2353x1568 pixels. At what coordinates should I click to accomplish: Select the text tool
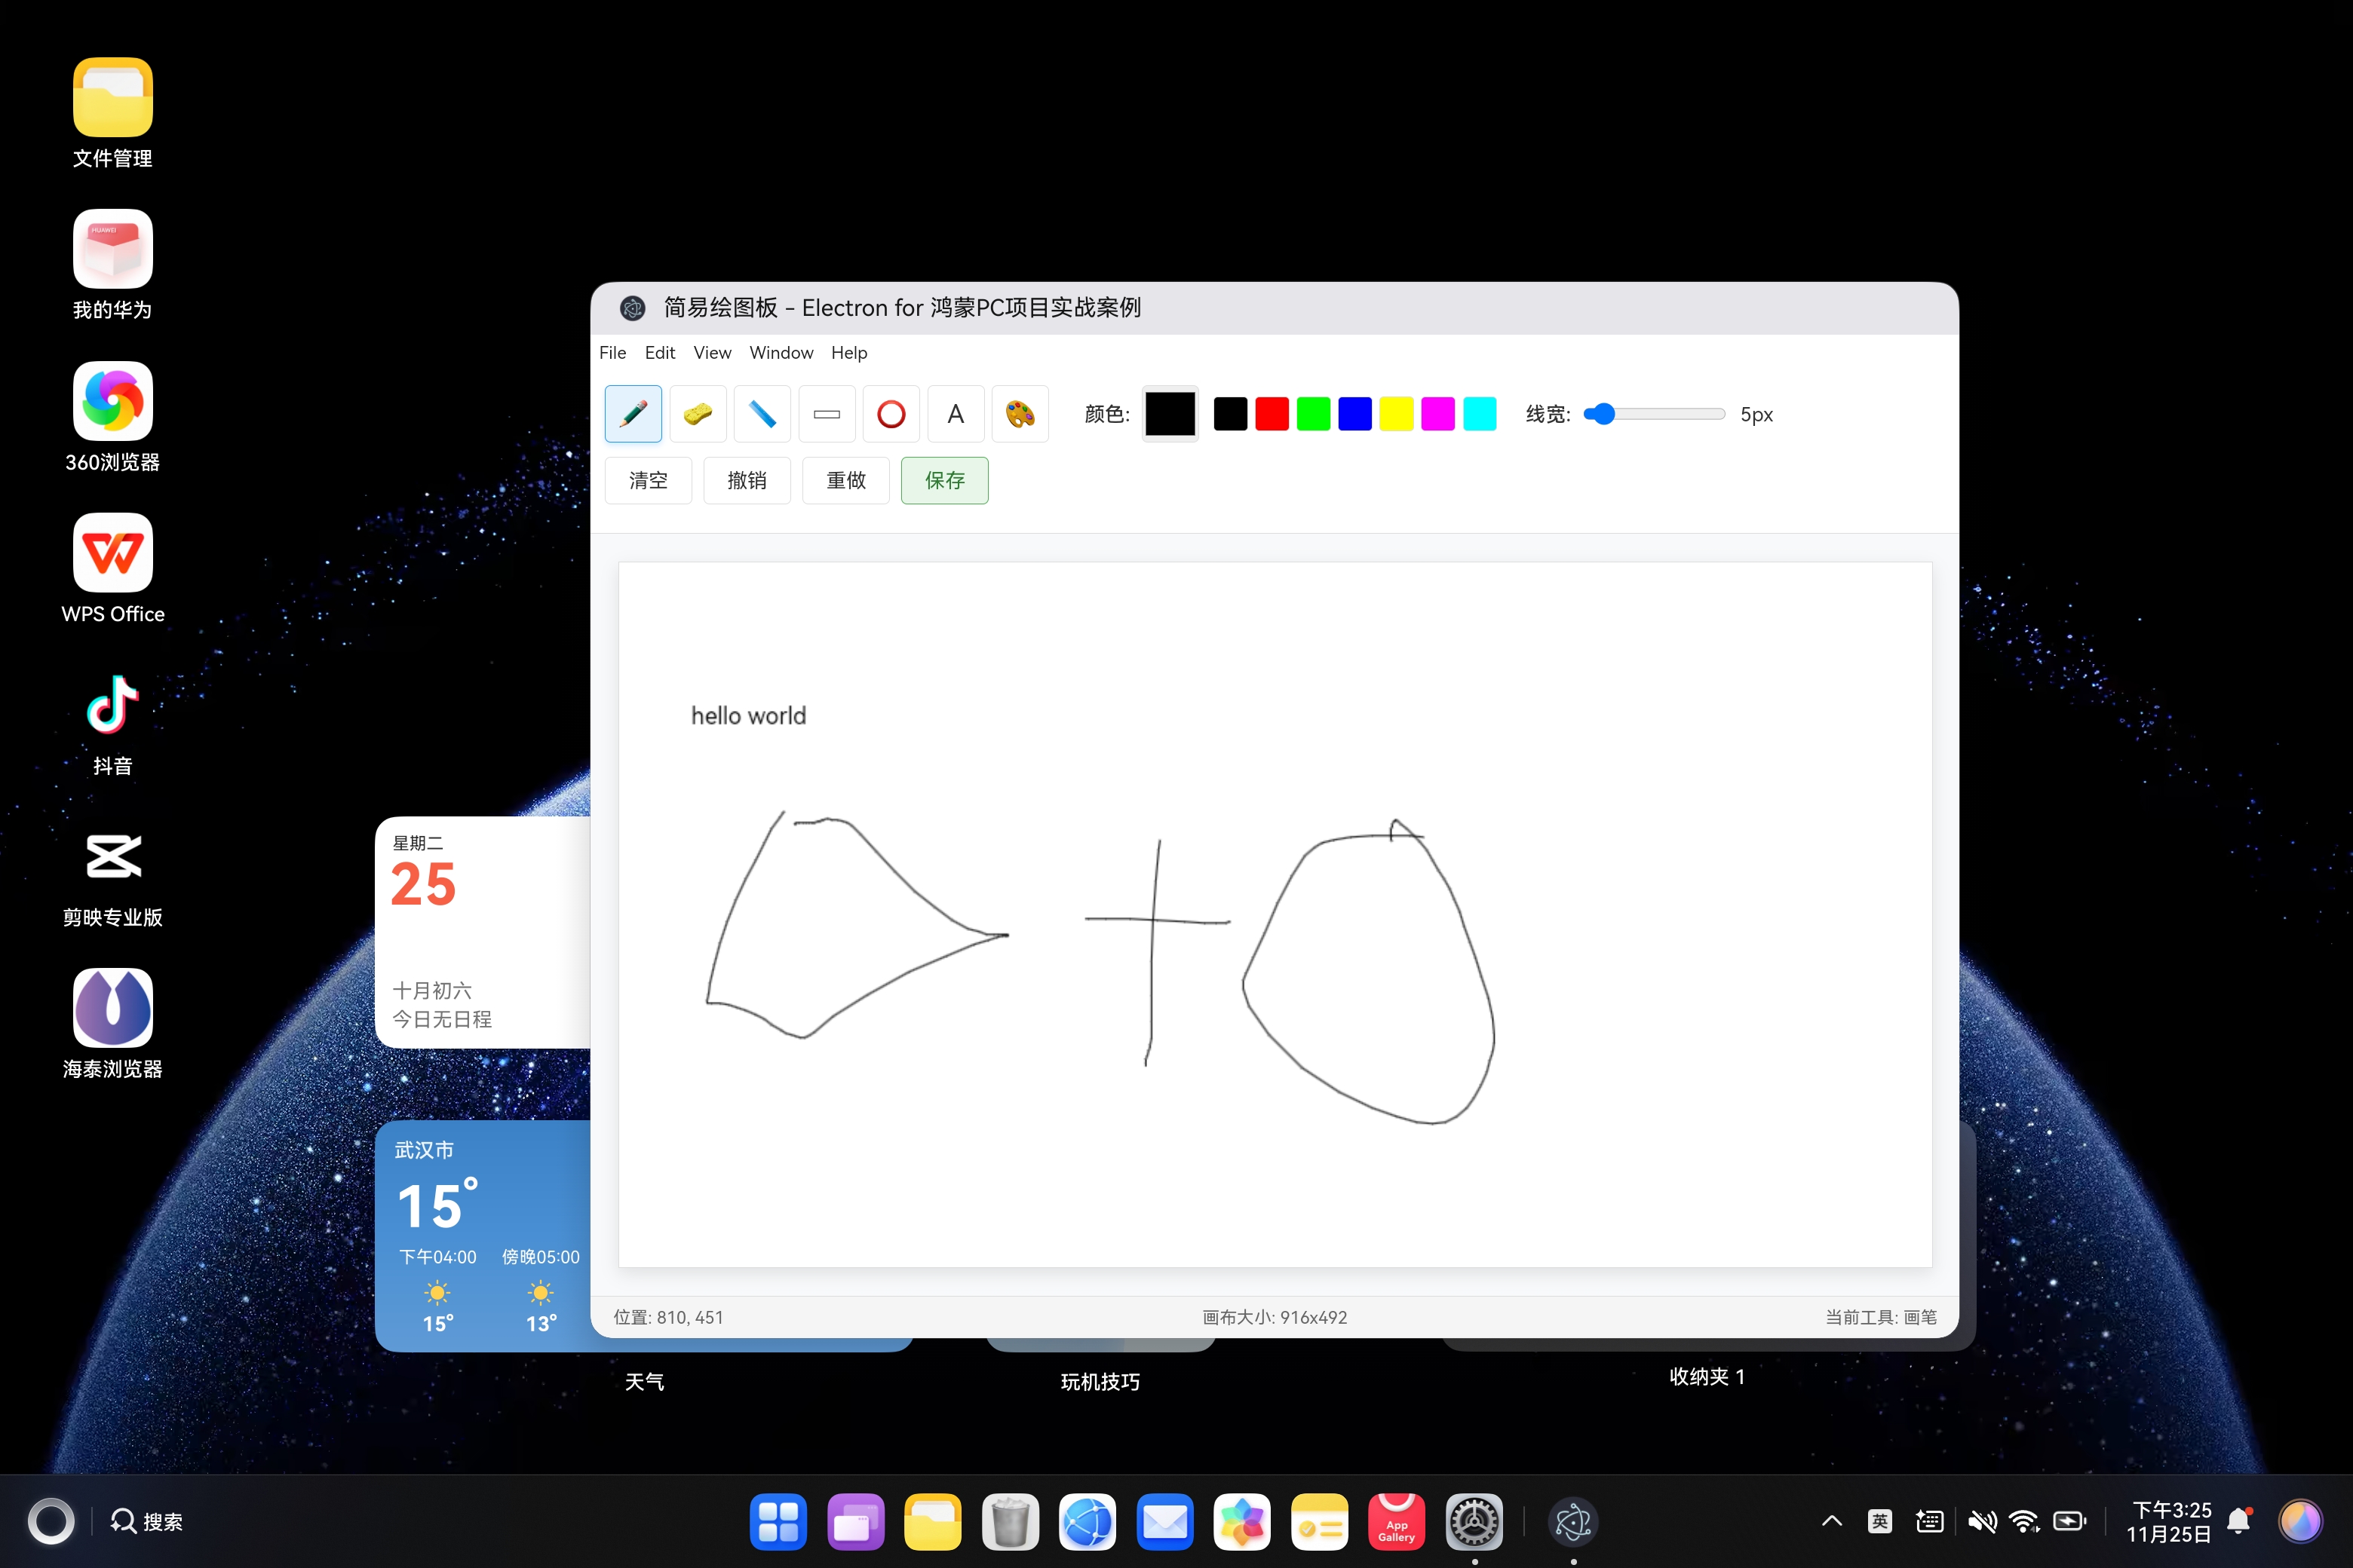956,414
